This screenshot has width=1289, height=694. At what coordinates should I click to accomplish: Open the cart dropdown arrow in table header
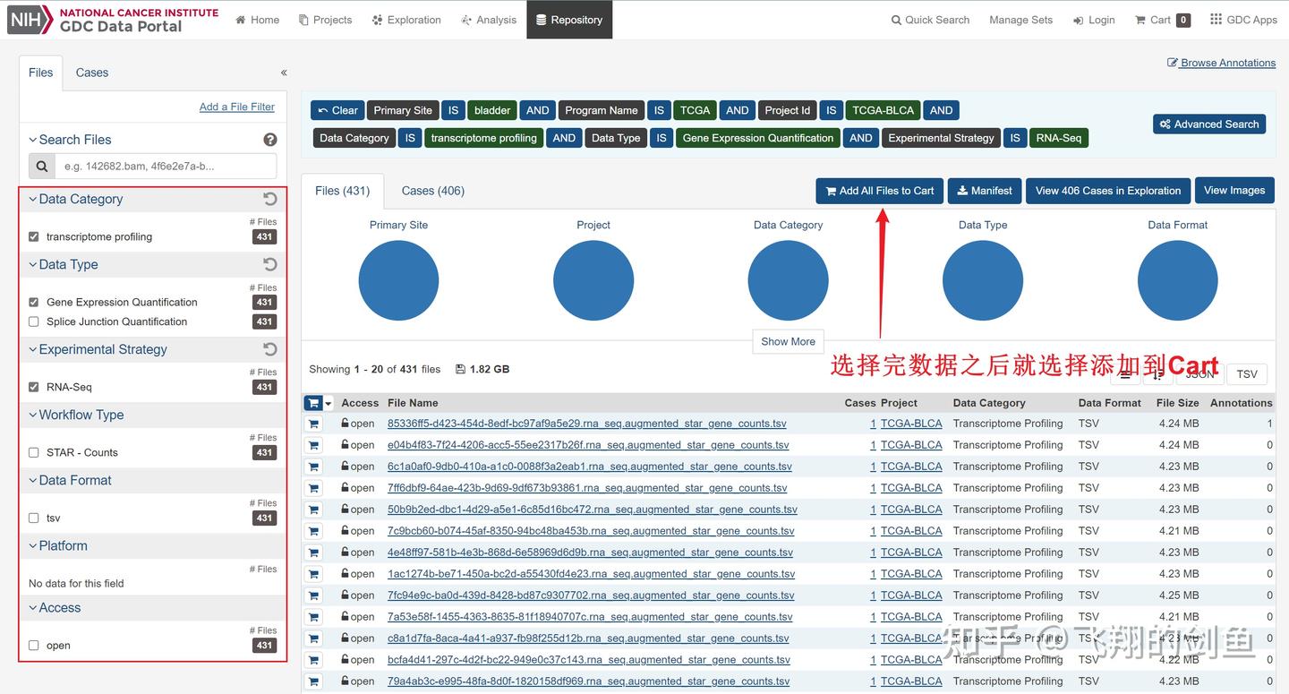[329, 404]
